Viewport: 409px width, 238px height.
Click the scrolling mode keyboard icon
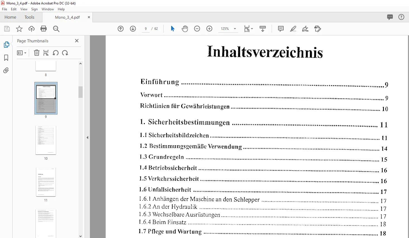263,29
